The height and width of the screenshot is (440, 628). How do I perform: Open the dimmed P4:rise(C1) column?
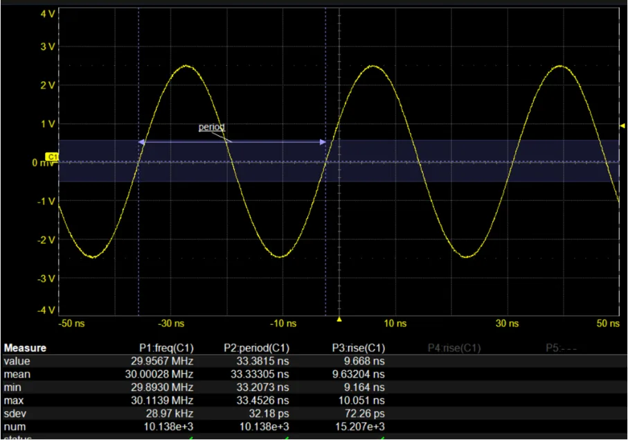tap(454, 348)
